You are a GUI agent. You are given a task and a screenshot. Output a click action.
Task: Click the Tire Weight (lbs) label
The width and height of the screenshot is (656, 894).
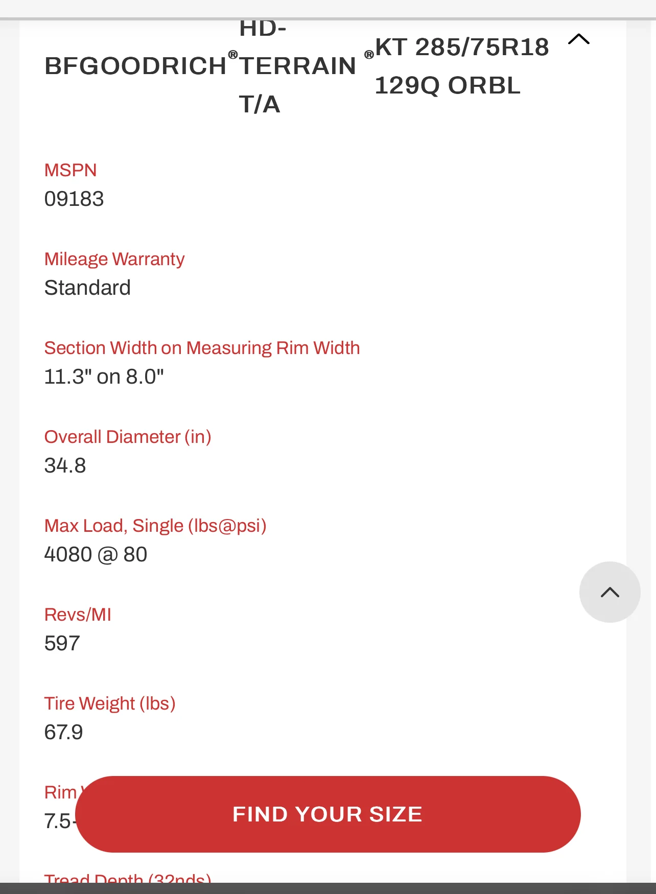tap(110, 703)
